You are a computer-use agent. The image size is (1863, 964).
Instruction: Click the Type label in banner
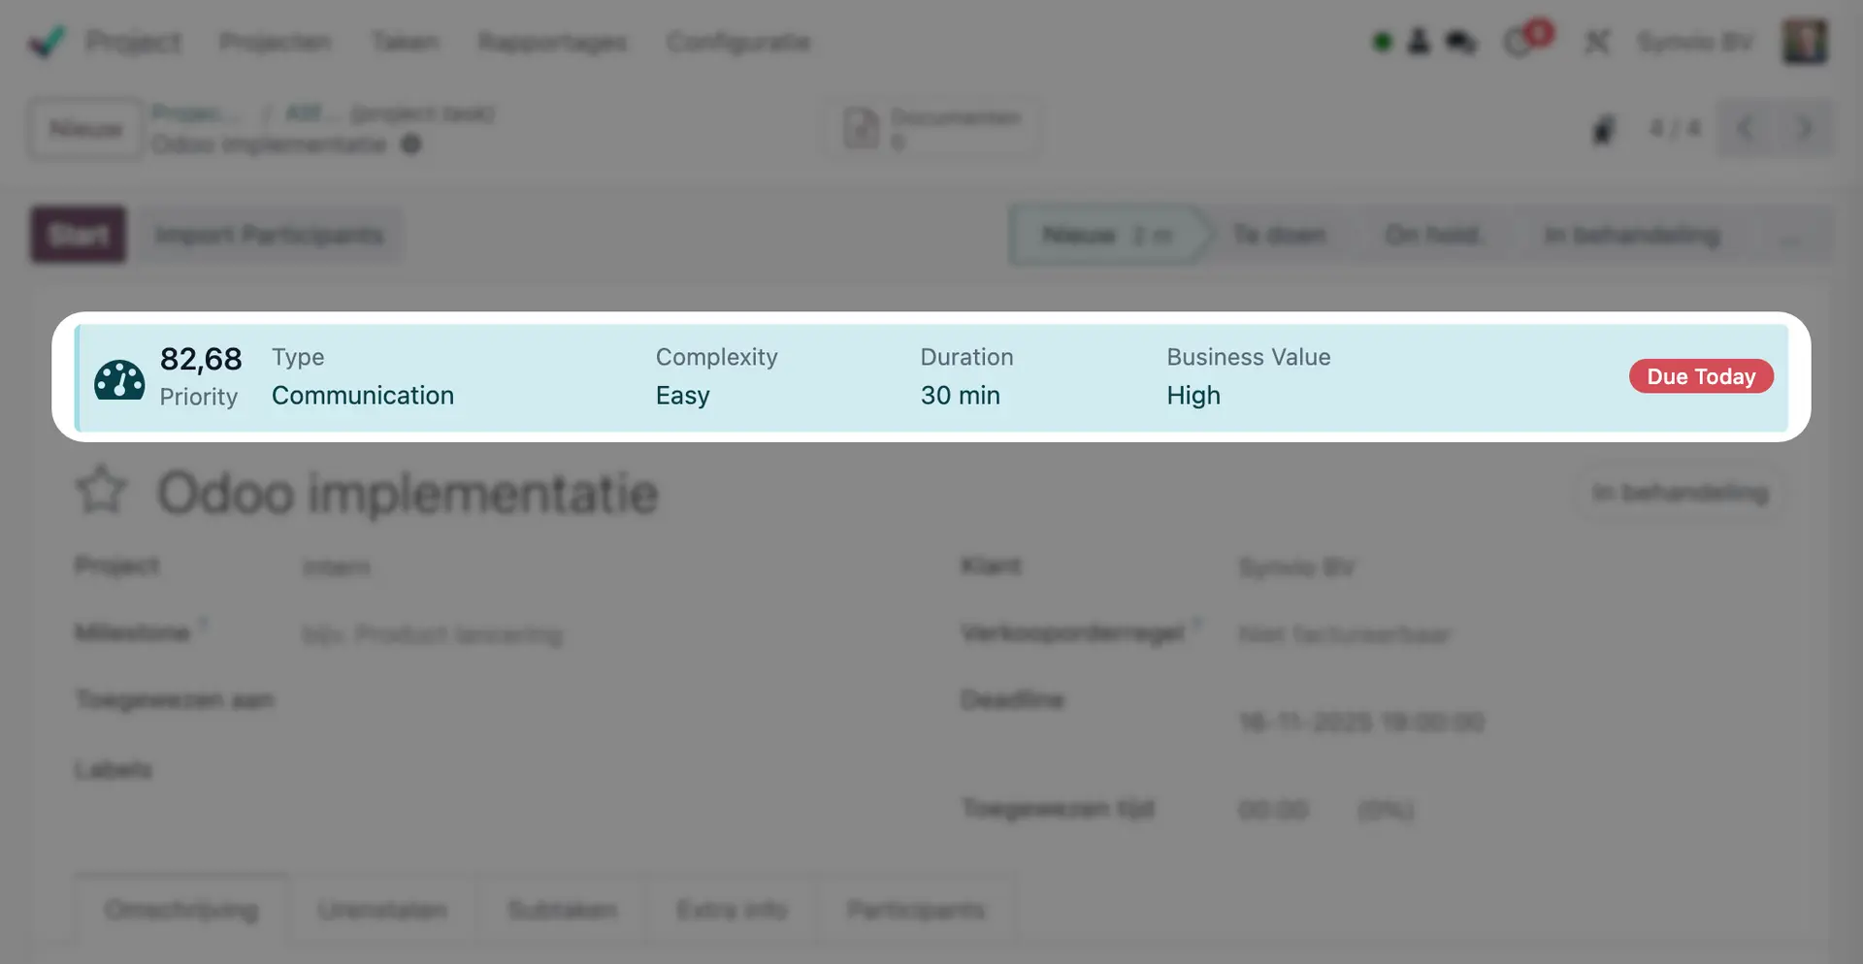298,357
